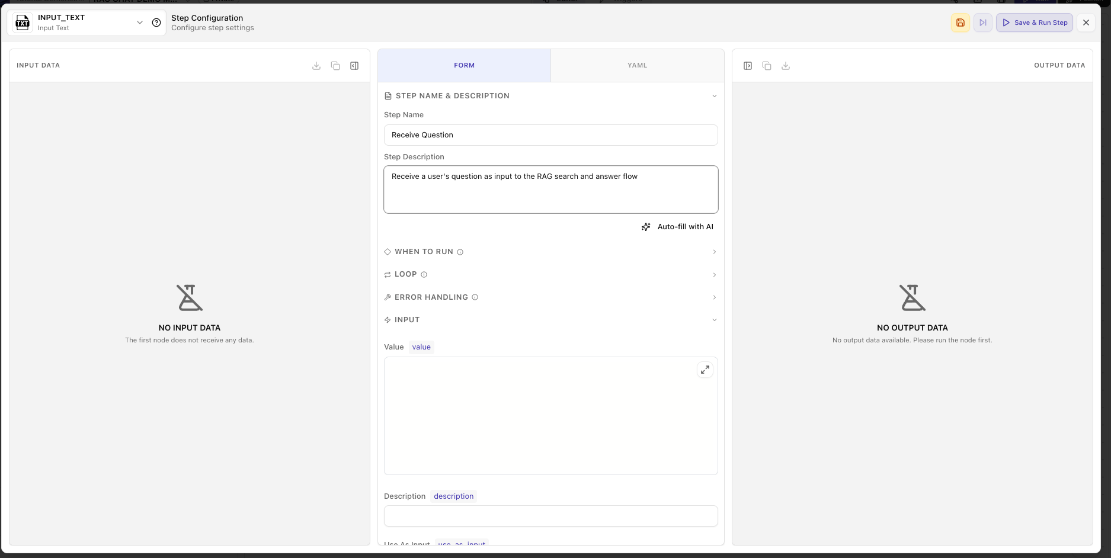The image size is (1111, 558).
Task: Click the 'value' variable tag
Action: [x=421, y=347]
